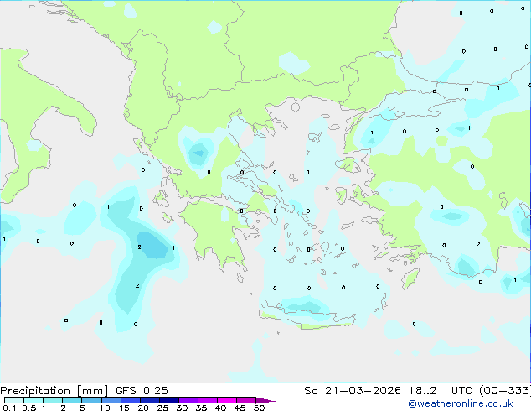Click the legend value "0.1"
The width and height of the screenshot is (531, 411).
tap(9, 408)
